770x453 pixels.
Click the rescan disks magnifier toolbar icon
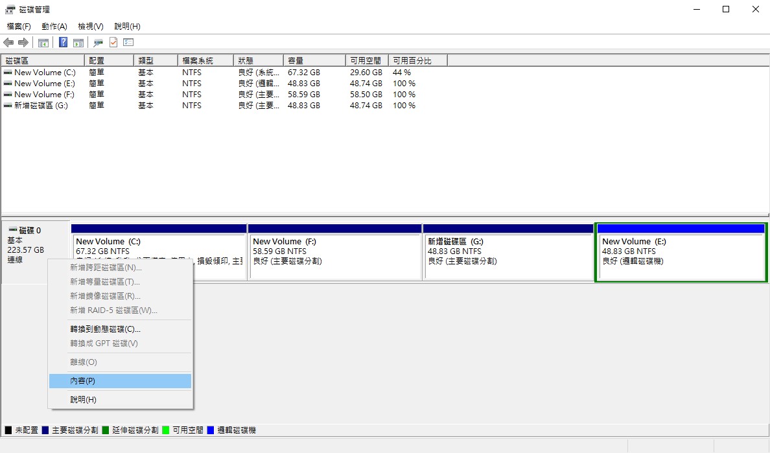pyautogui.click(x=99, y=42)
